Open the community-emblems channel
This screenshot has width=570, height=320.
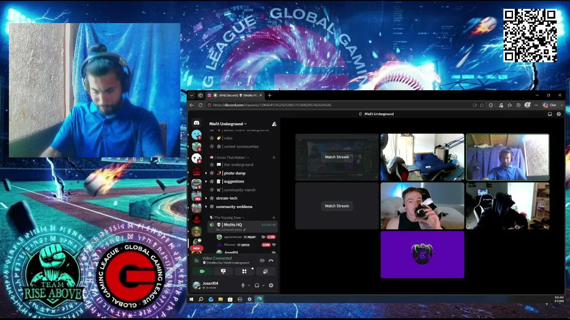(243, 207)
